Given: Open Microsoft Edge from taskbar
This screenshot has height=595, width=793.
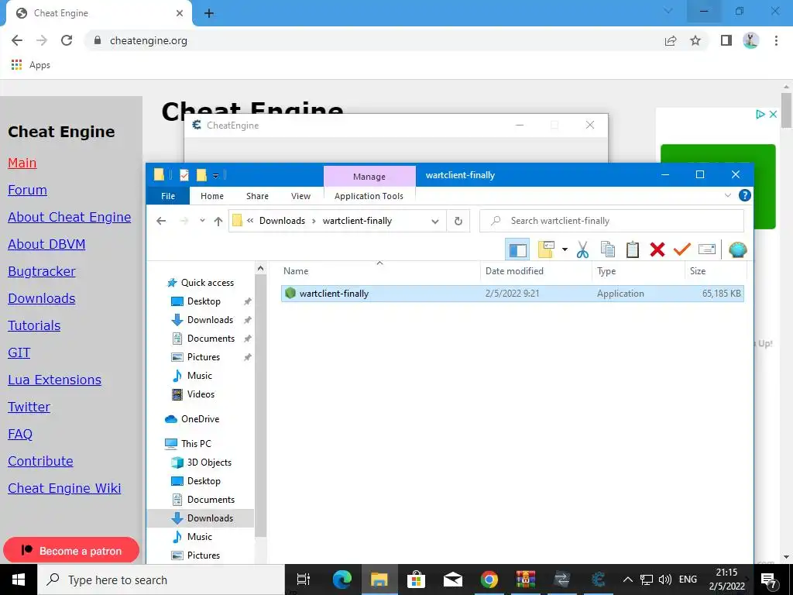Looking at the screenshot, I should point(342,580).
